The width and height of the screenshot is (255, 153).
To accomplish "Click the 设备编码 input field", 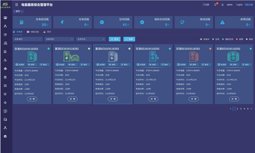I will (28, 39).
